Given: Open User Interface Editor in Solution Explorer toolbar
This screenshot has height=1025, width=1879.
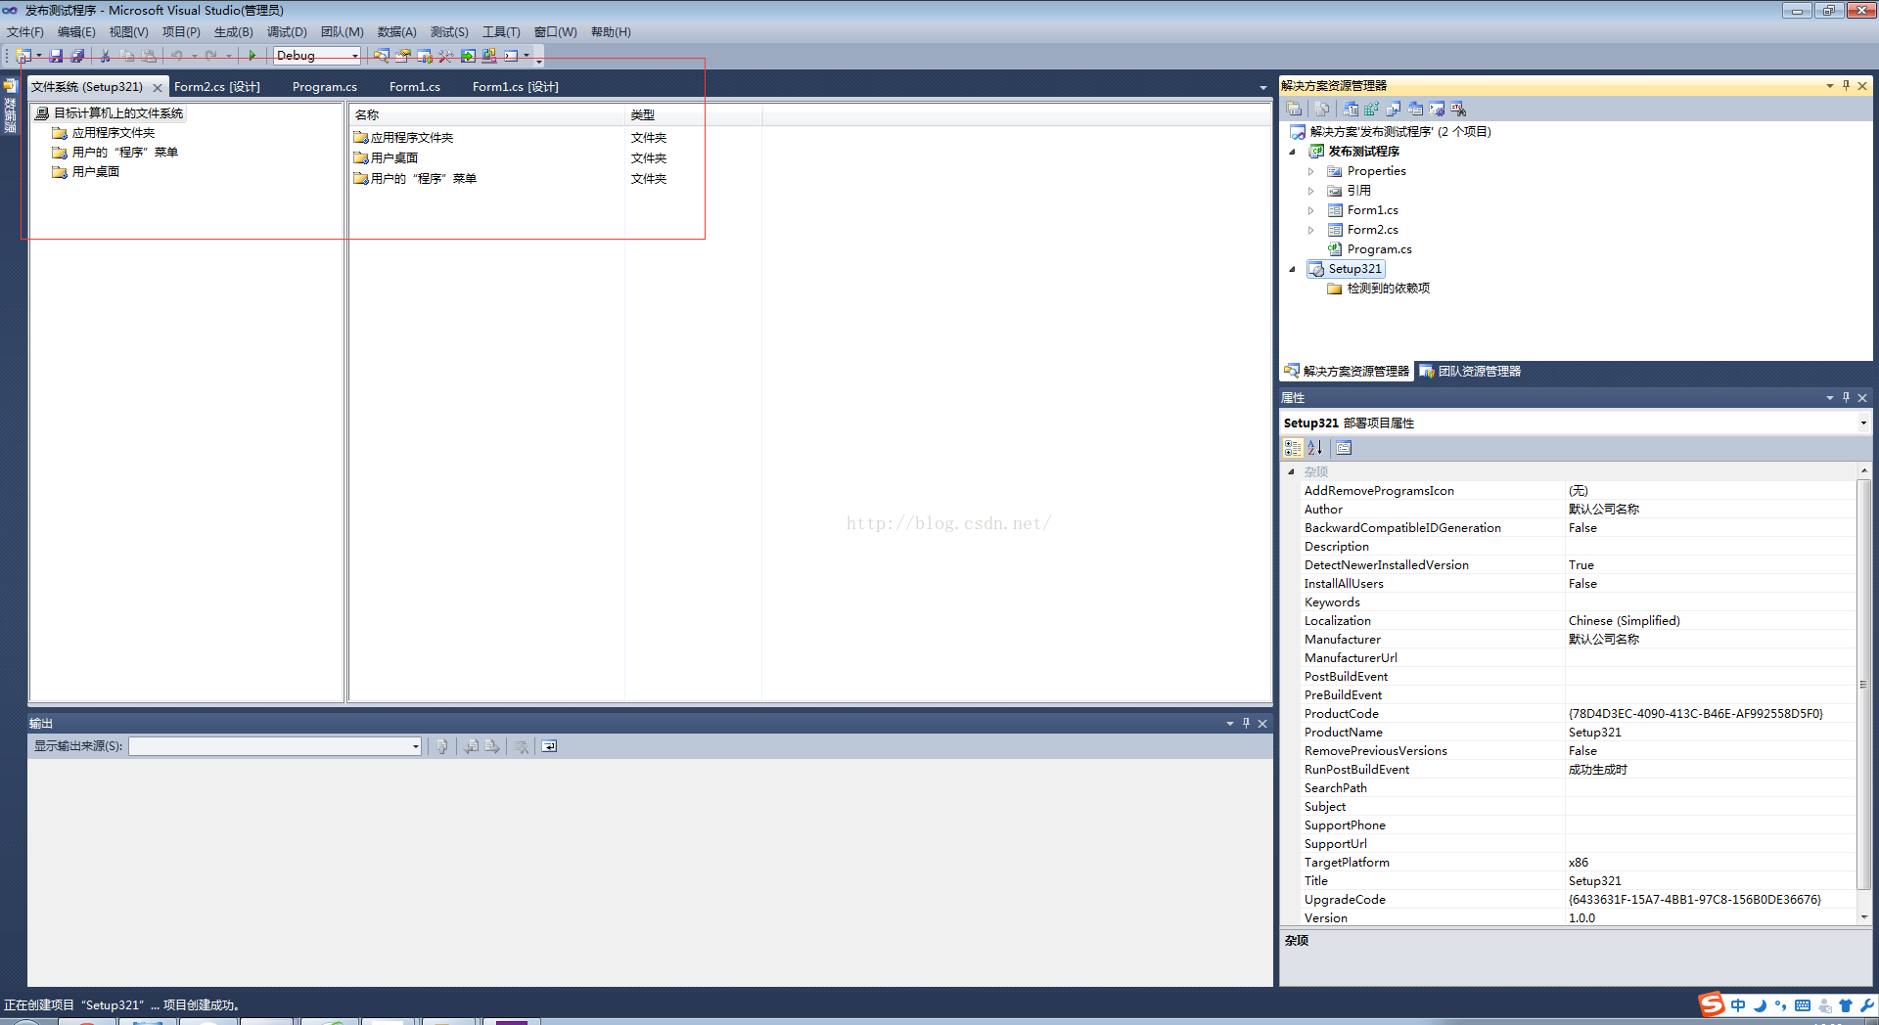Looking at the screenshot, I should [1415, 109].
